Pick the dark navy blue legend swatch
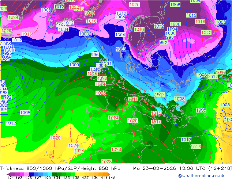This screenshot has height=179, width=232. pyautogui.click(x=31, y=174)
